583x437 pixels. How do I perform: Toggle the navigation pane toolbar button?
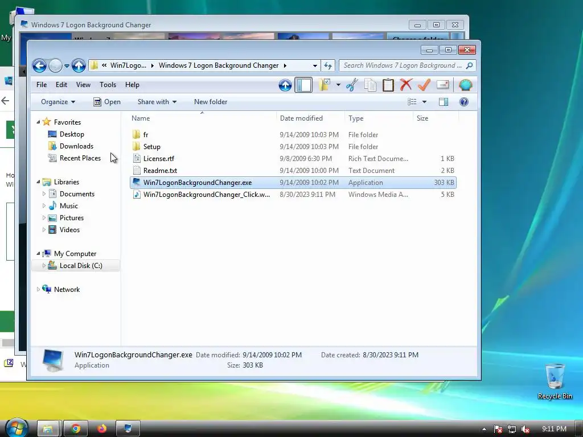click(303, 85)
